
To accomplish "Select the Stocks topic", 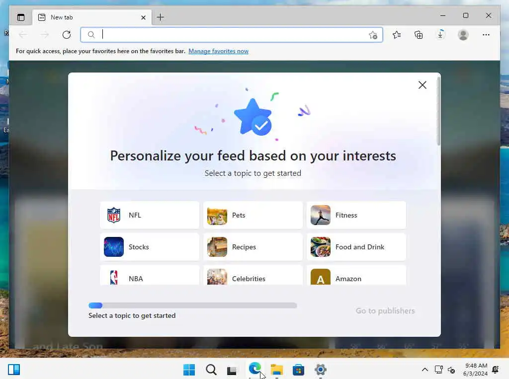I will pos(150,247).
